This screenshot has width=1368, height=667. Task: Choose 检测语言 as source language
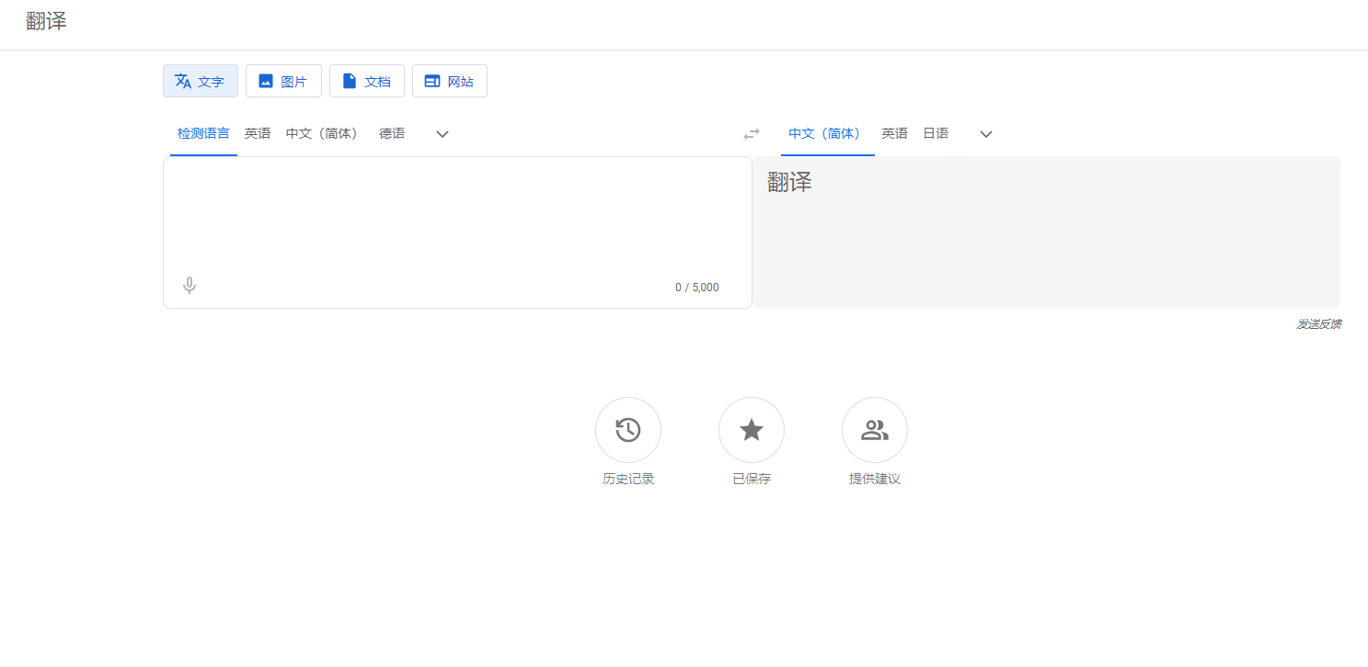(x=203, y=133)
